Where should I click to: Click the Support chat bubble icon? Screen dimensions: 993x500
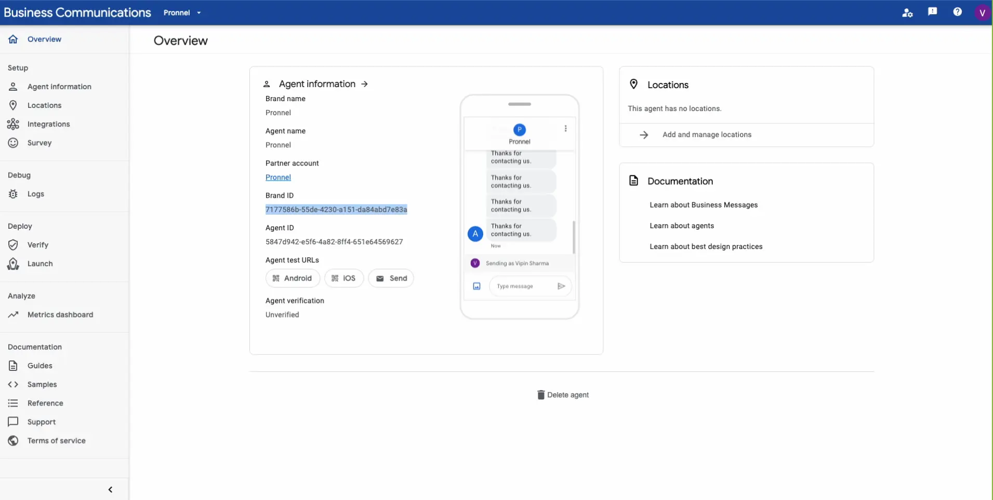[13, 422]
